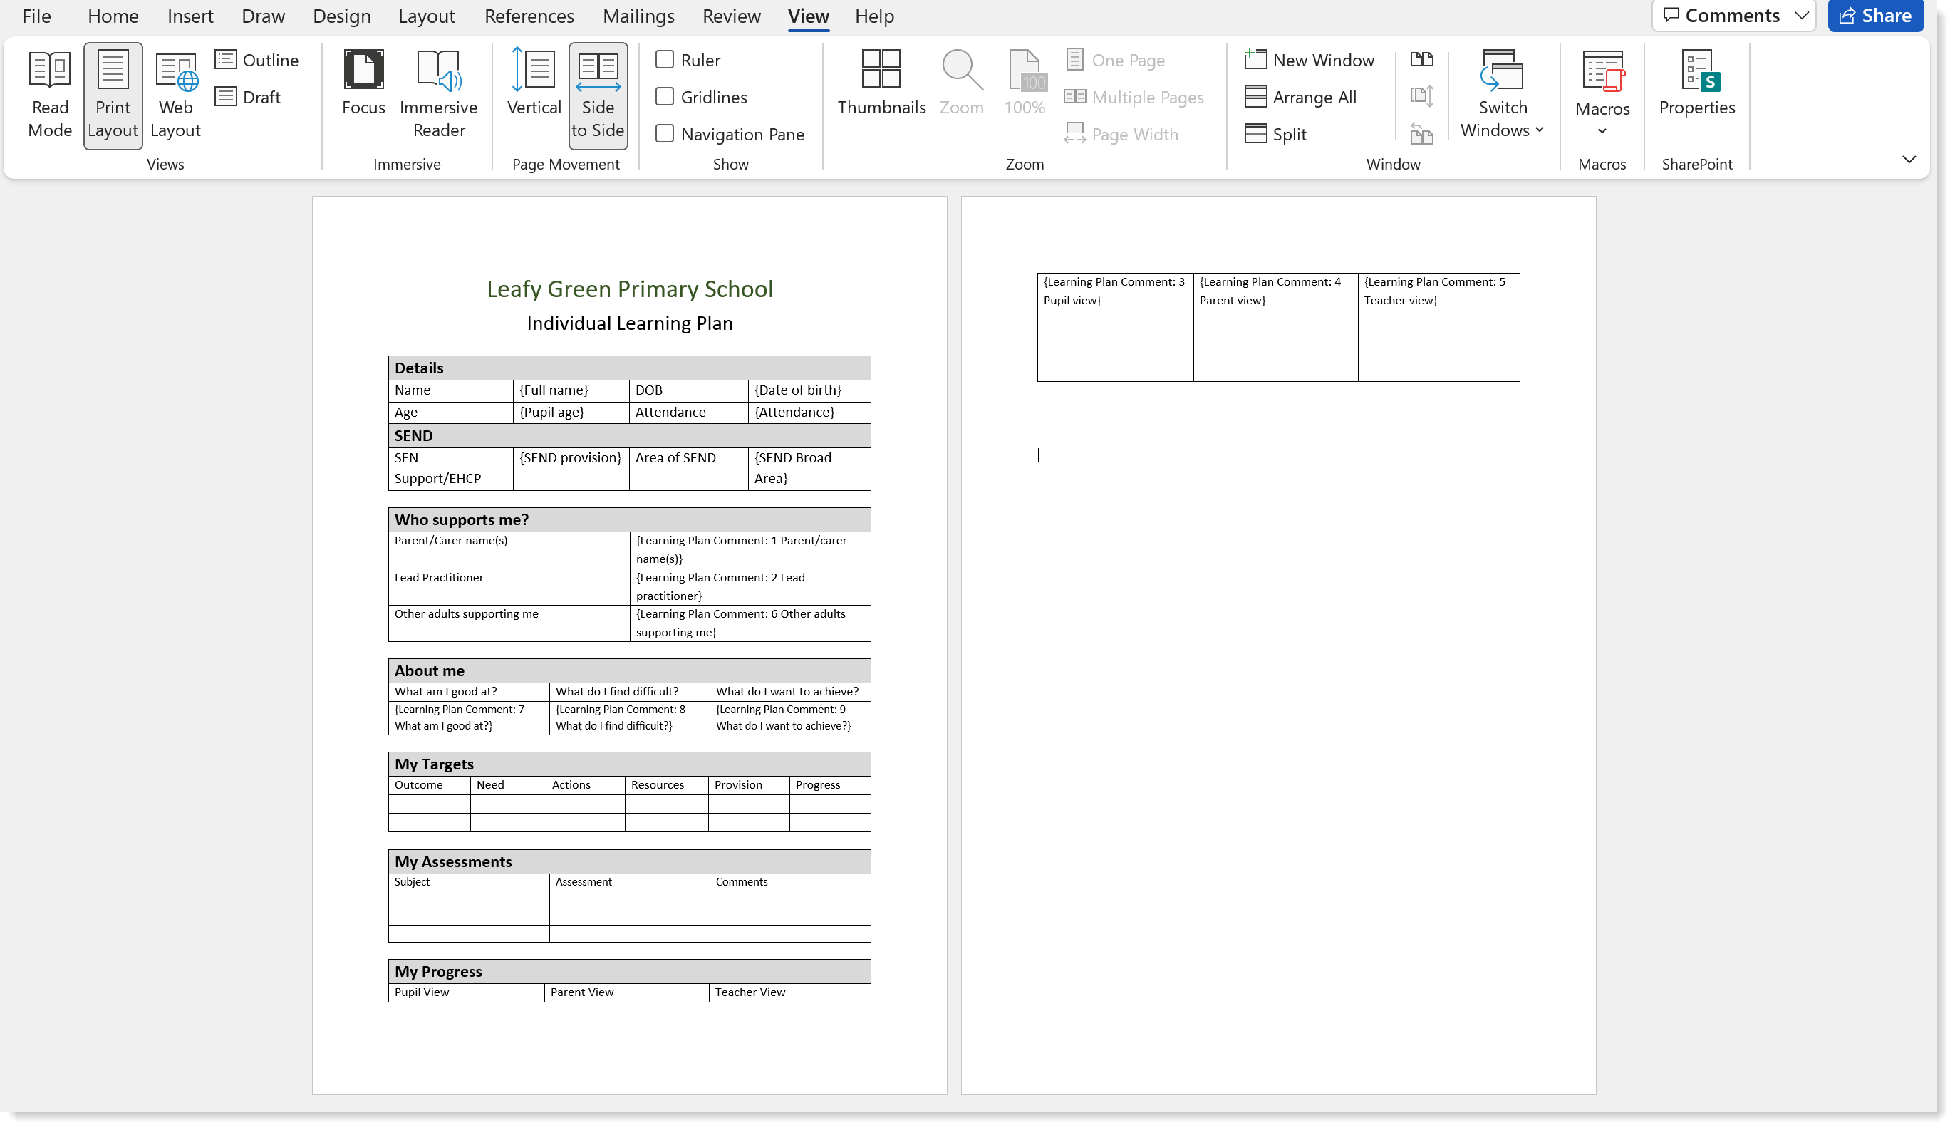Click the Pupil view comment cell on page two
The height and width of the screenshot is (1130, 1955).
[x=1114, y=326]
